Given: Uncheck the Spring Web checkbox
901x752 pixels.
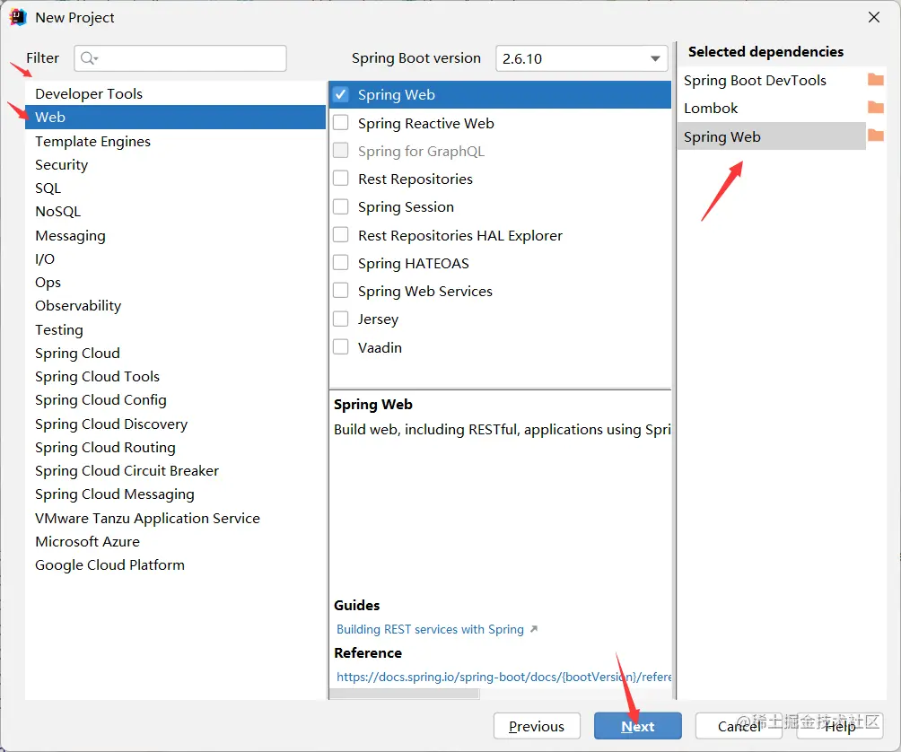Looking at the screenshot, I should pos(341,94).
